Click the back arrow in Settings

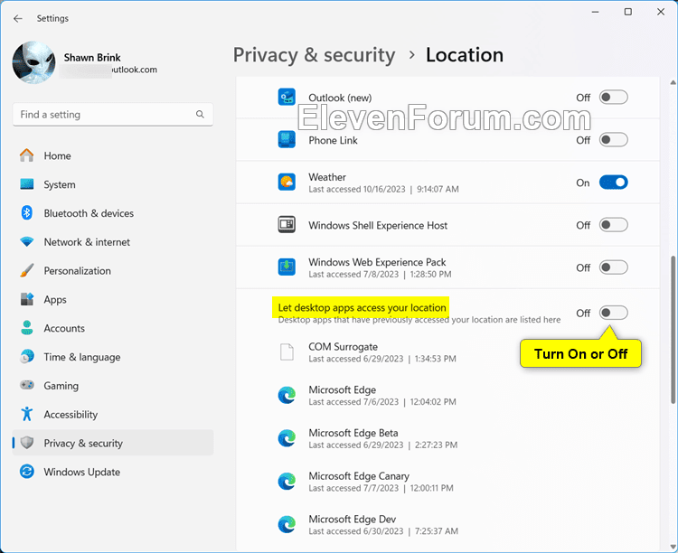point(18,19)
